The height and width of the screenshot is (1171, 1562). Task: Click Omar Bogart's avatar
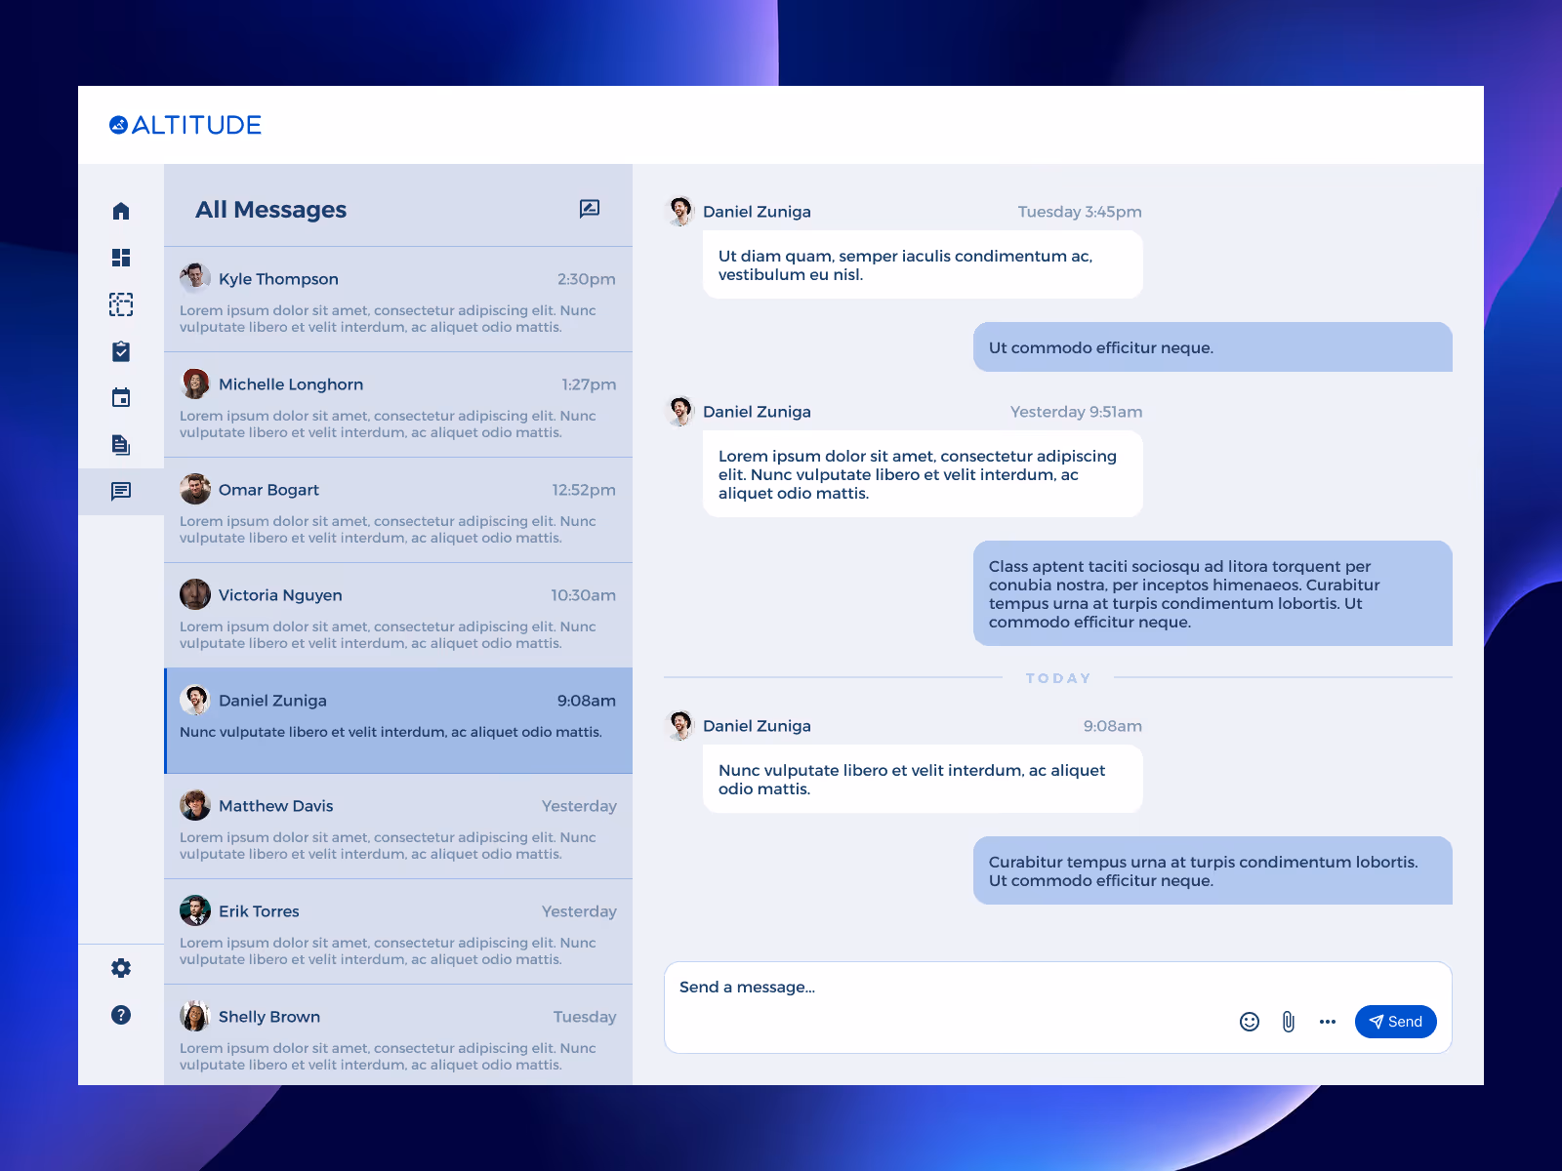(x=195, y=489)
